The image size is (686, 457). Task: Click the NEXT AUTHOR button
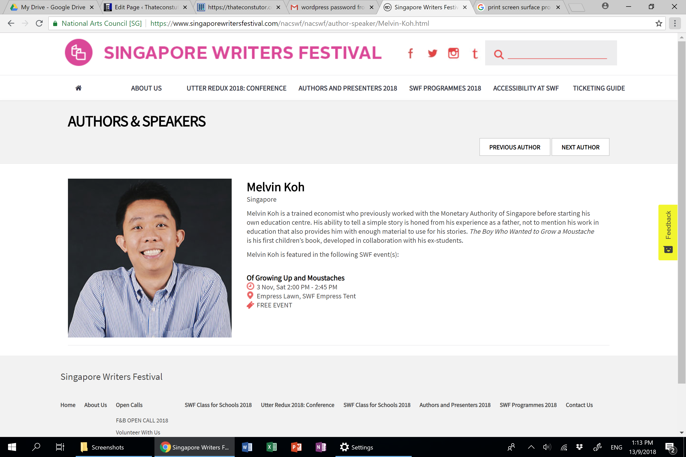(580, 147)
